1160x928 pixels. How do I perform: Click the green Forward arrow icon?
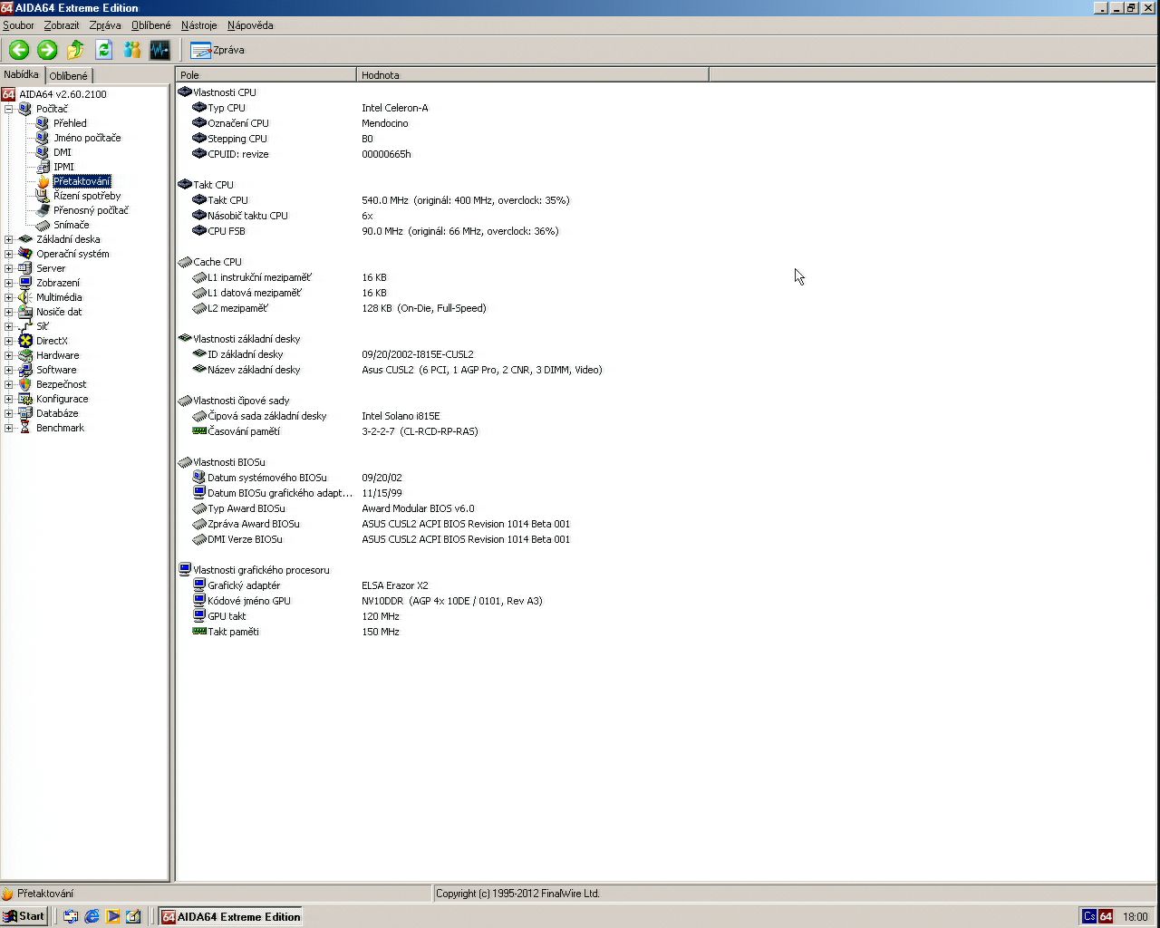[x=47, y=50]
